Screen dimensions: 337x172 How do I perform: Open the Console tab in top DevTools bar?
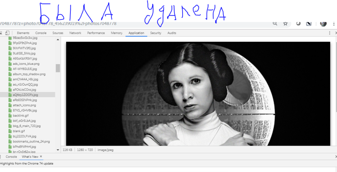tap(41, 33)
